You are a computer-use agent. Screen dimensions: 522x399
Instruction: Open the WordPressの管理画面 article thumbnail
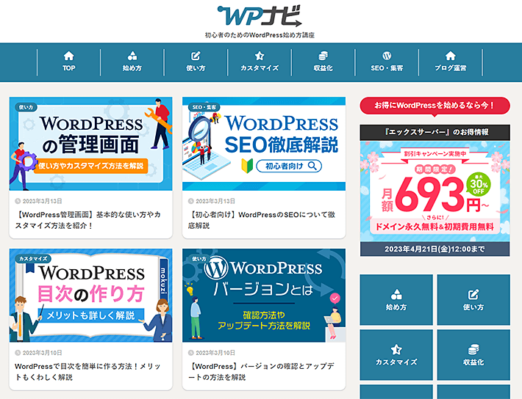[x=91, y=144]
